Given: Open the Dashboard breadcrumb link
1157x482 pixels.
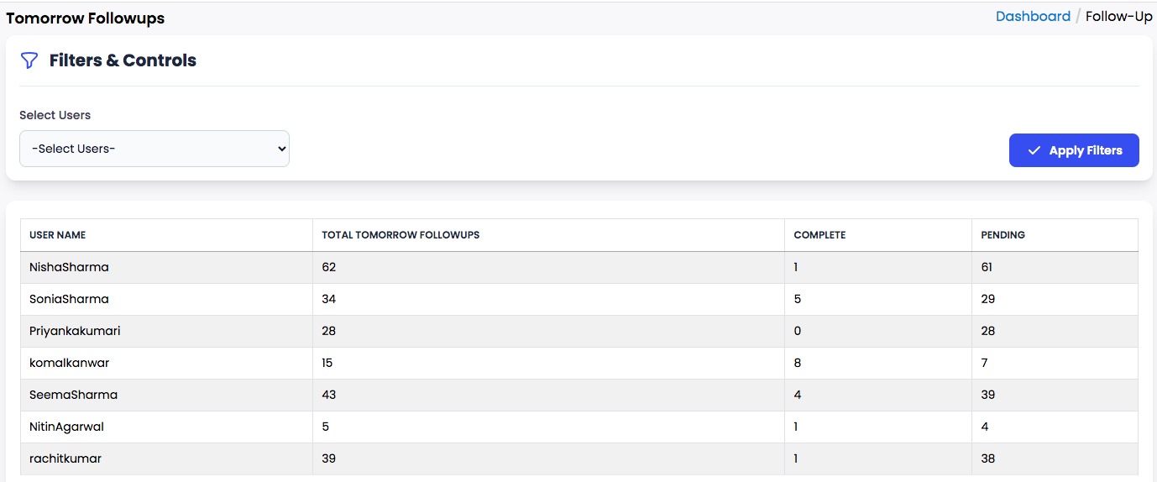Looking at the screenshot, I should tap(1032, 16).
